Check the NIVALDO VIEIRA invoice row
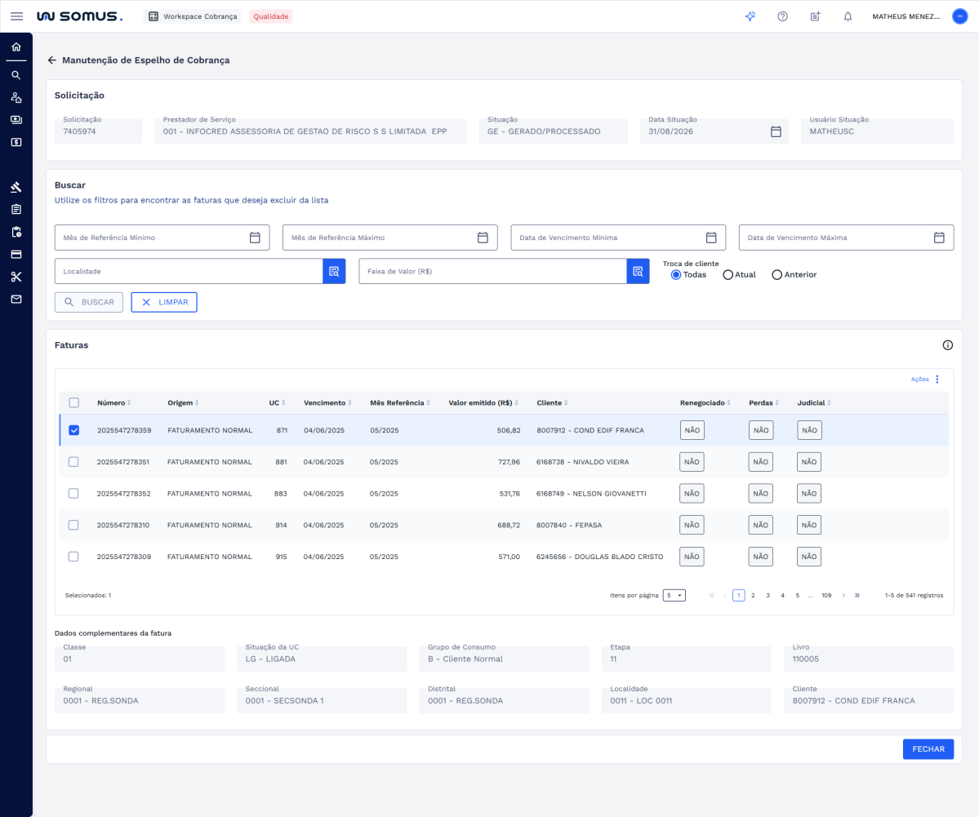This screenshot has height=817, width=979. (73, 462)
